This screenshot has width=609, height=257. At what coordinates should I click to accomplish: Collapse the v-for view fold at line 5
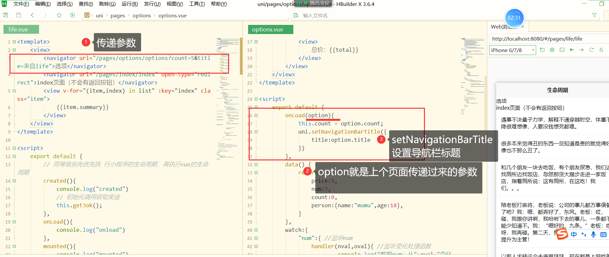coord(14,91)
